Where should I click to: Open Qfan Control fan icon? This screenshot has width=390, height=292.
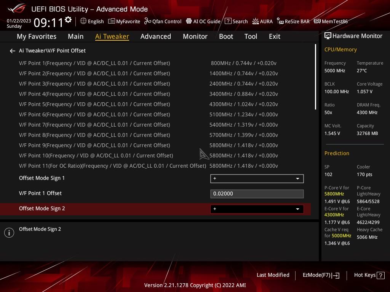click(147, 21)
